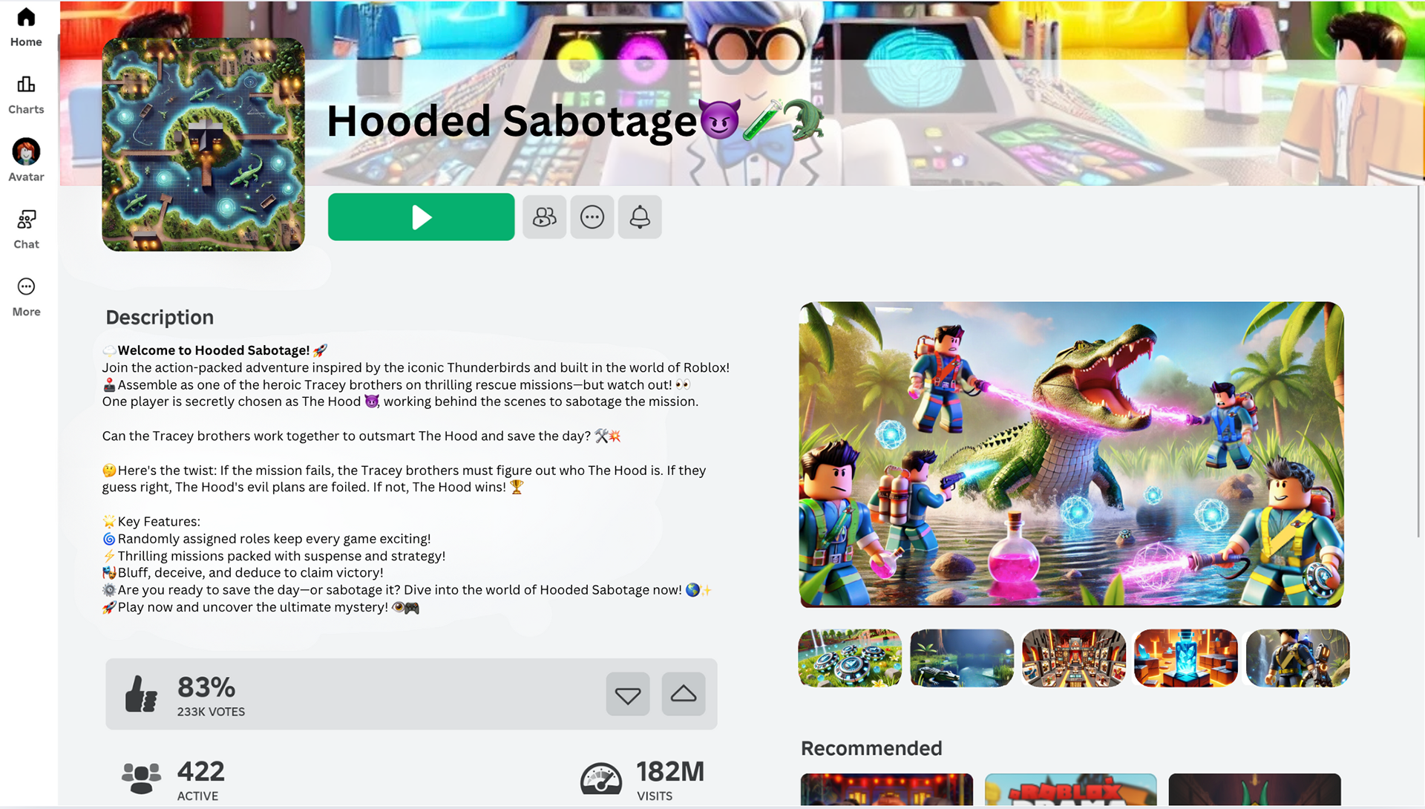
Task: Toggle the notification bell button
Action: coord(640,217)
